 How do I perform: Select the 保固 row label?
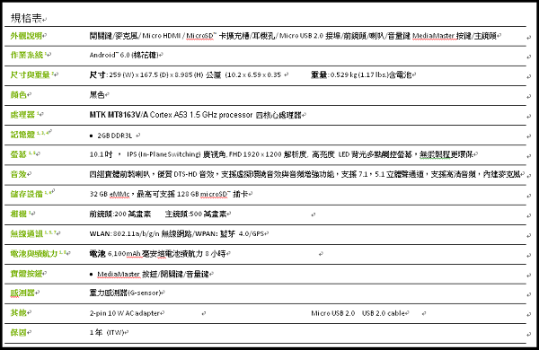19,332
